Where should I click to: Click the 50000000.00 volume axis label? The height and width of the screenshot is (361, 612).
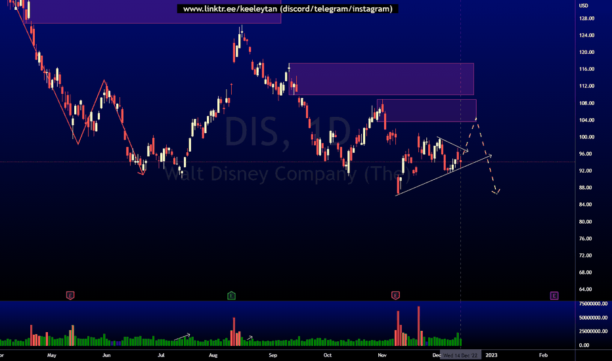(x=593, y=317)
